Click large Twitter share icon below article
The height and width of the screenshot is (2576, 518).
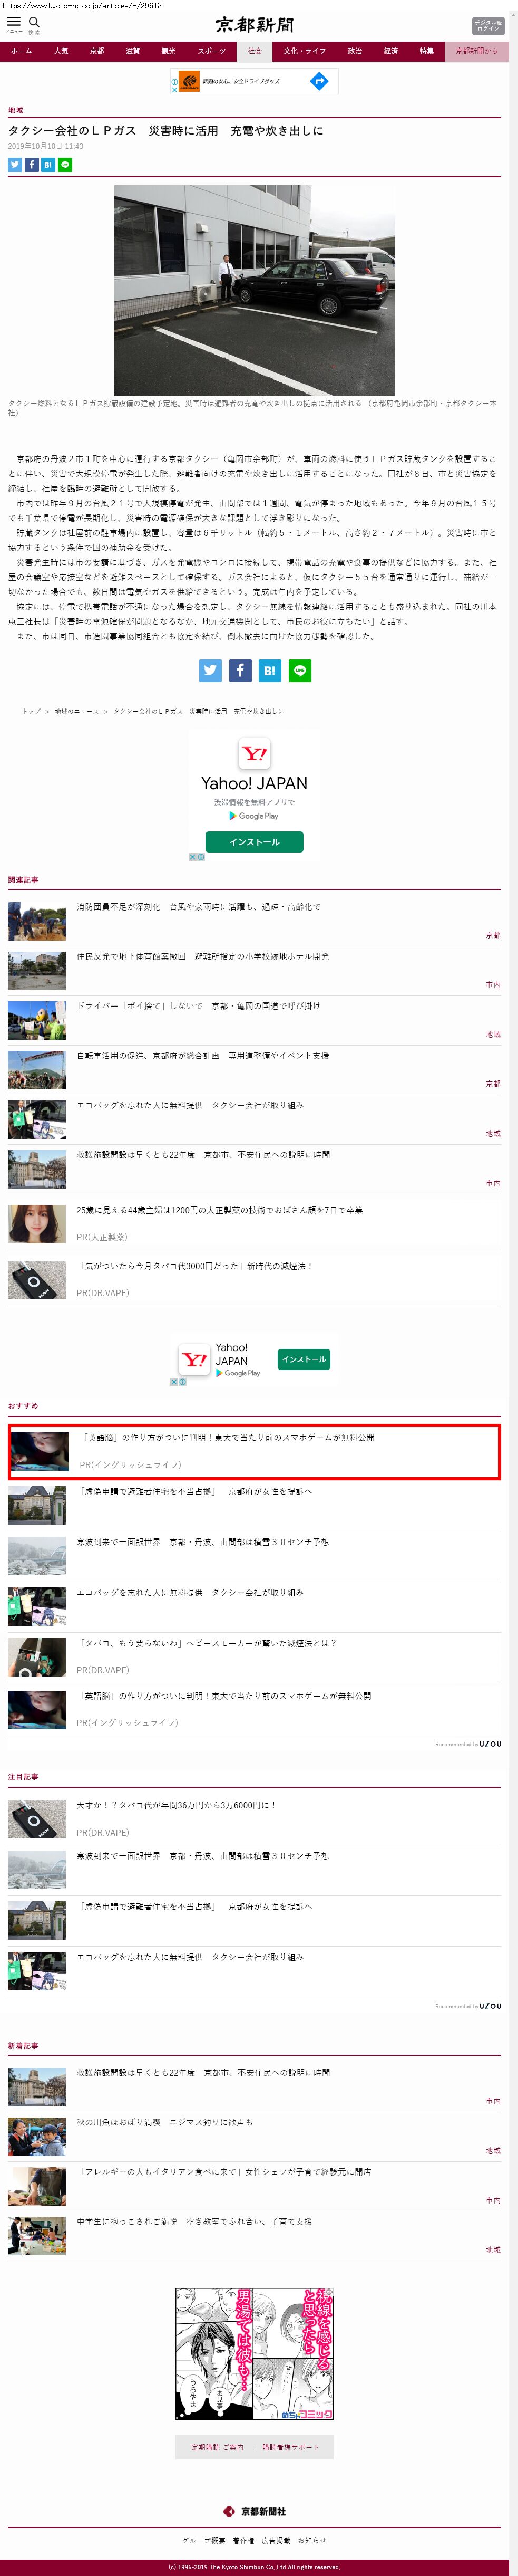pos(211,670)
